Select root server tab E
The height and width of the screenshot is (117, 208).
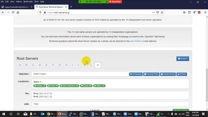tap(46, 65)
